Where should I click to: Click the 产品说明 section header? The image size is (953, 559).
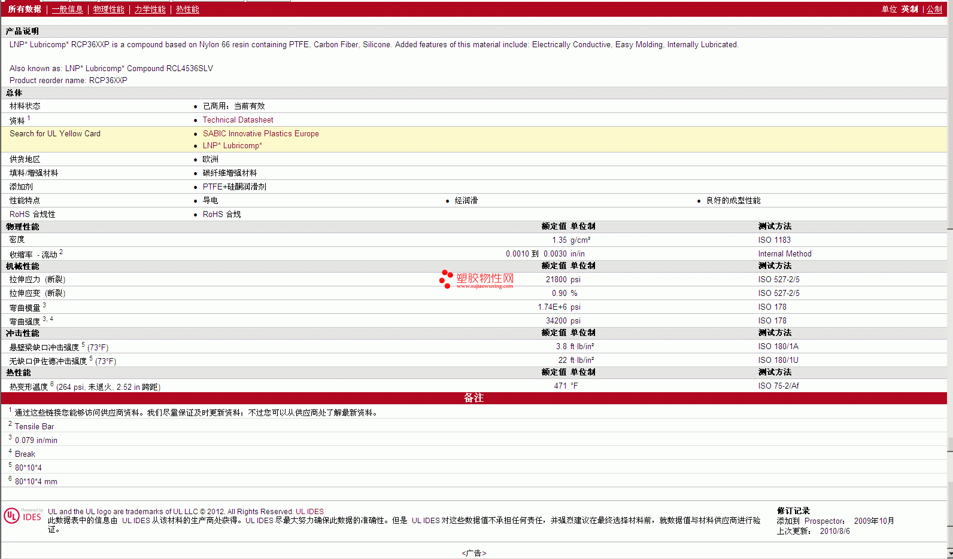(22, 31)
